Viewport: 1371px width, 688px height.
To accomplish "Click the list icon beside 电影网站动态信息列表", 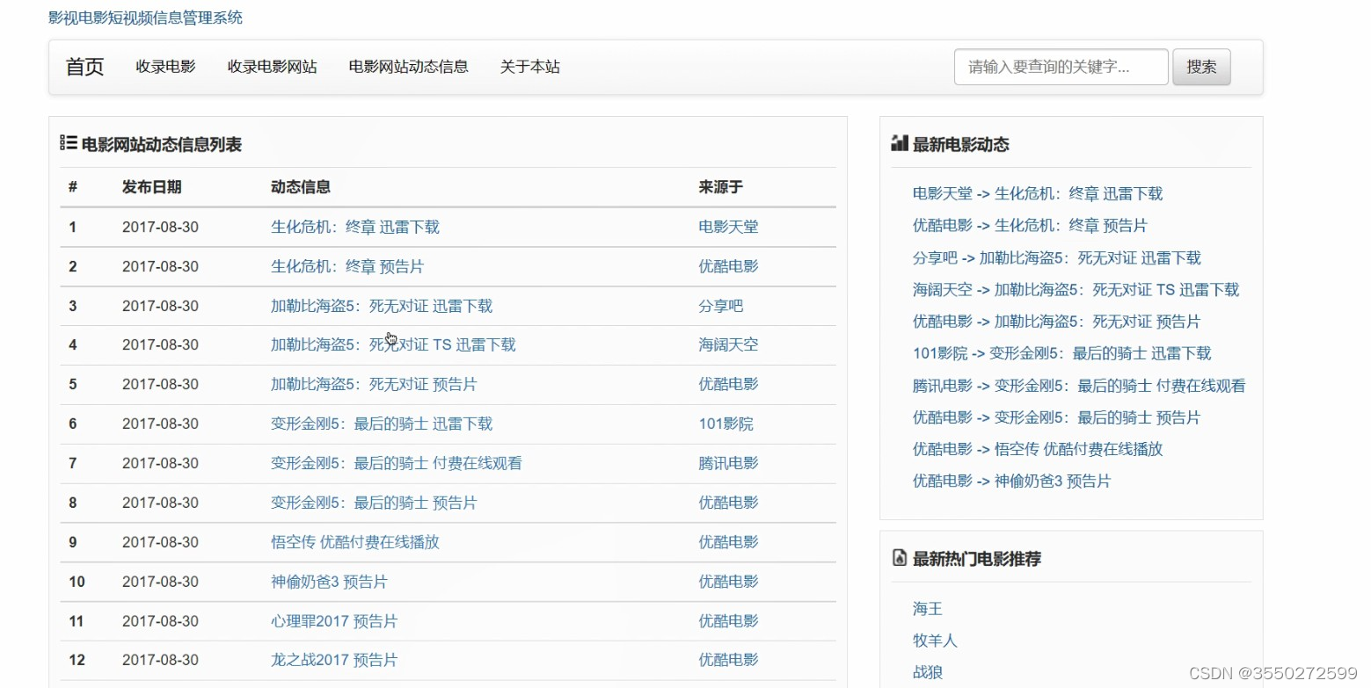I will click(x=69, y=143).
